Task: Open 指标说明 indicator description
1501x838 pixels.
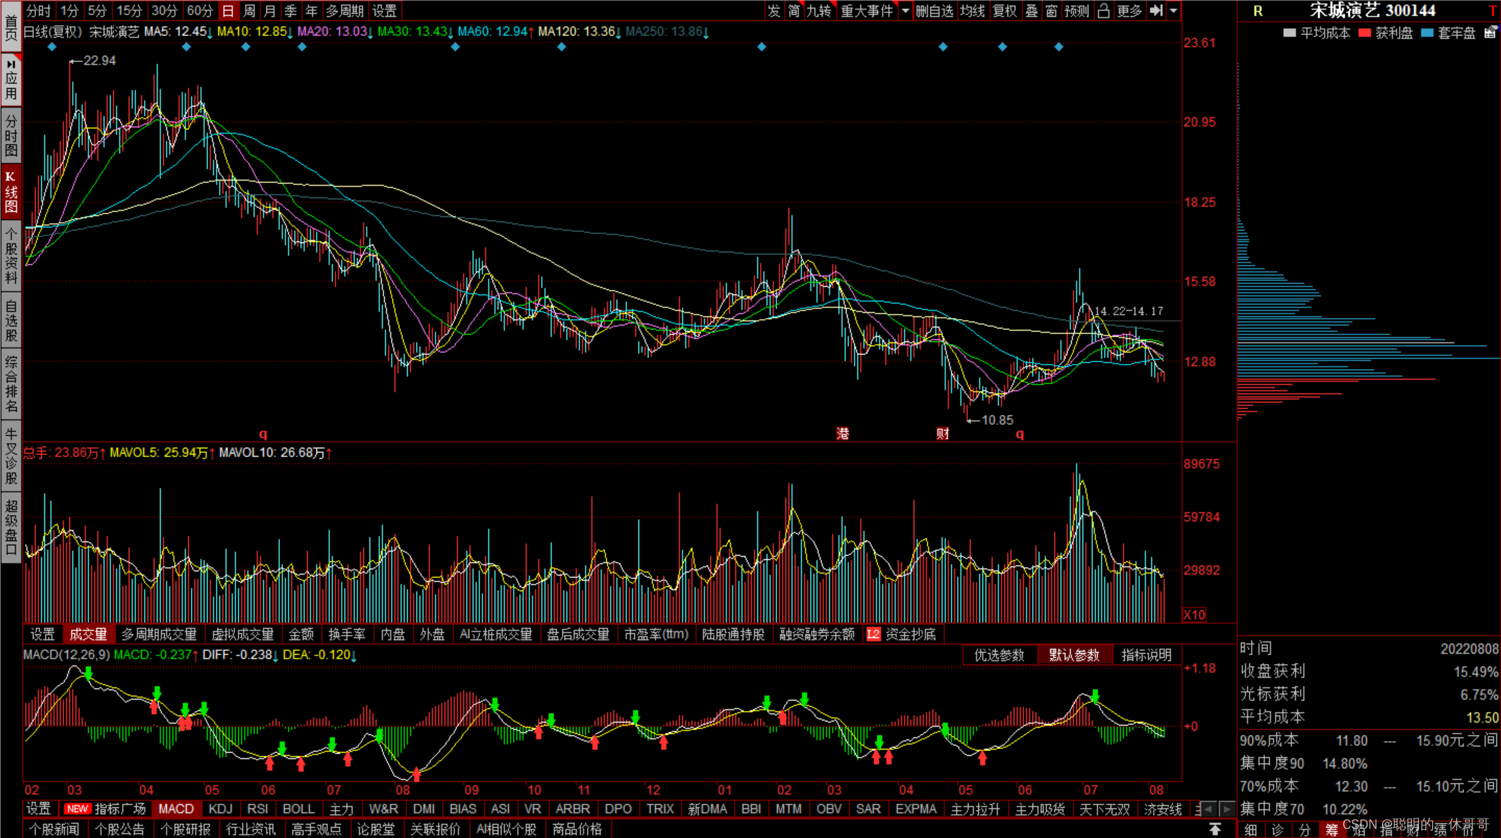Action: pos(1146,655)
